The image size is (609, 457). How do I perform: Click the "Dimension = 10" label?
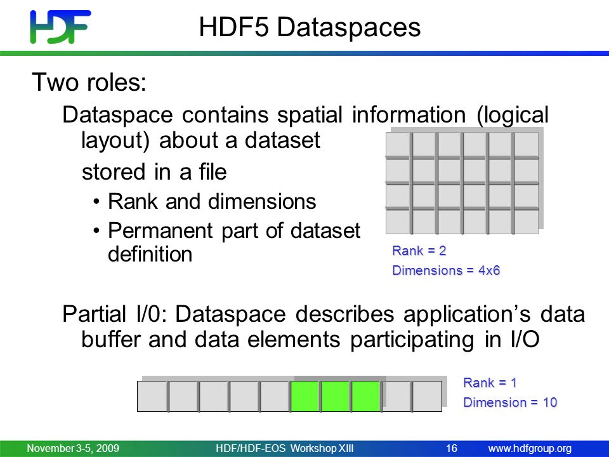click(510, 402)
